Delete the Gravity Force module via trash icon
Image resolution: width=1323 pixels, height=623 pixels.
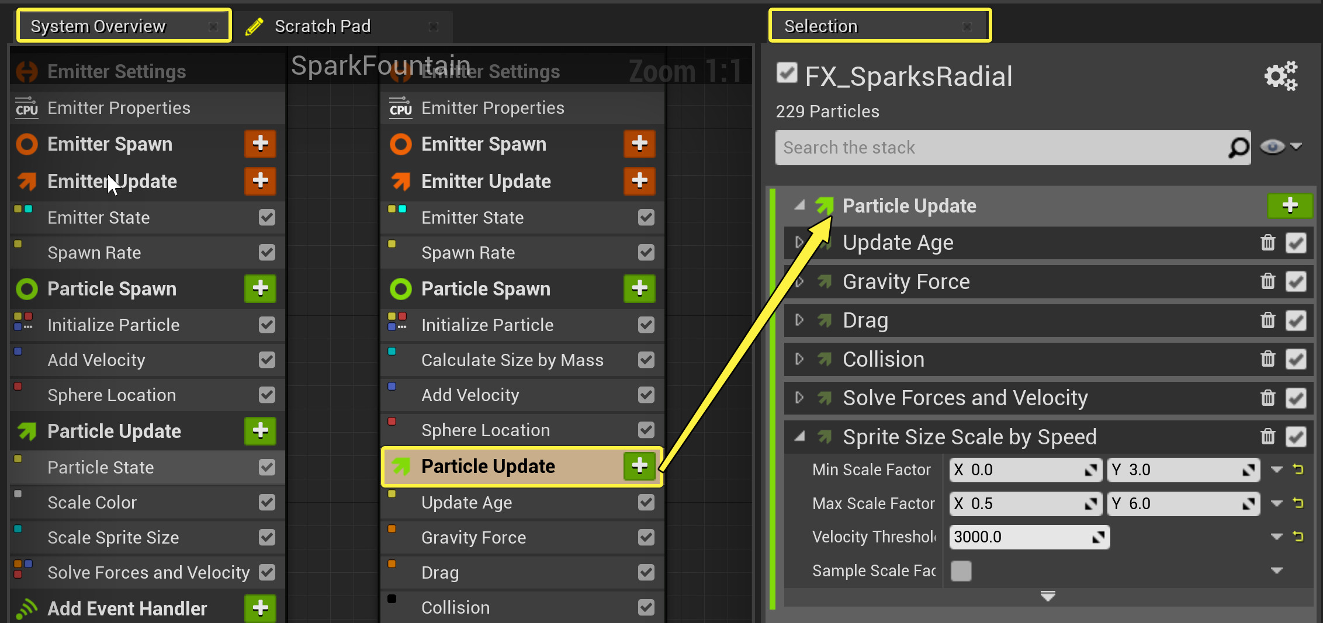click(x=1268, y=281)
